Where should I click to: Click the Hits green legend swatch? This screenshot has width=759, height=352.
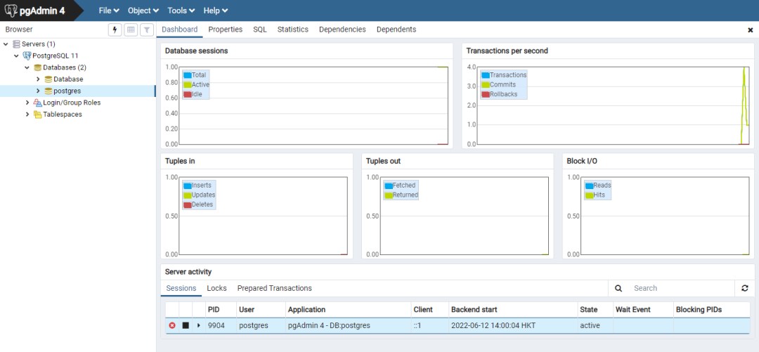589,195
